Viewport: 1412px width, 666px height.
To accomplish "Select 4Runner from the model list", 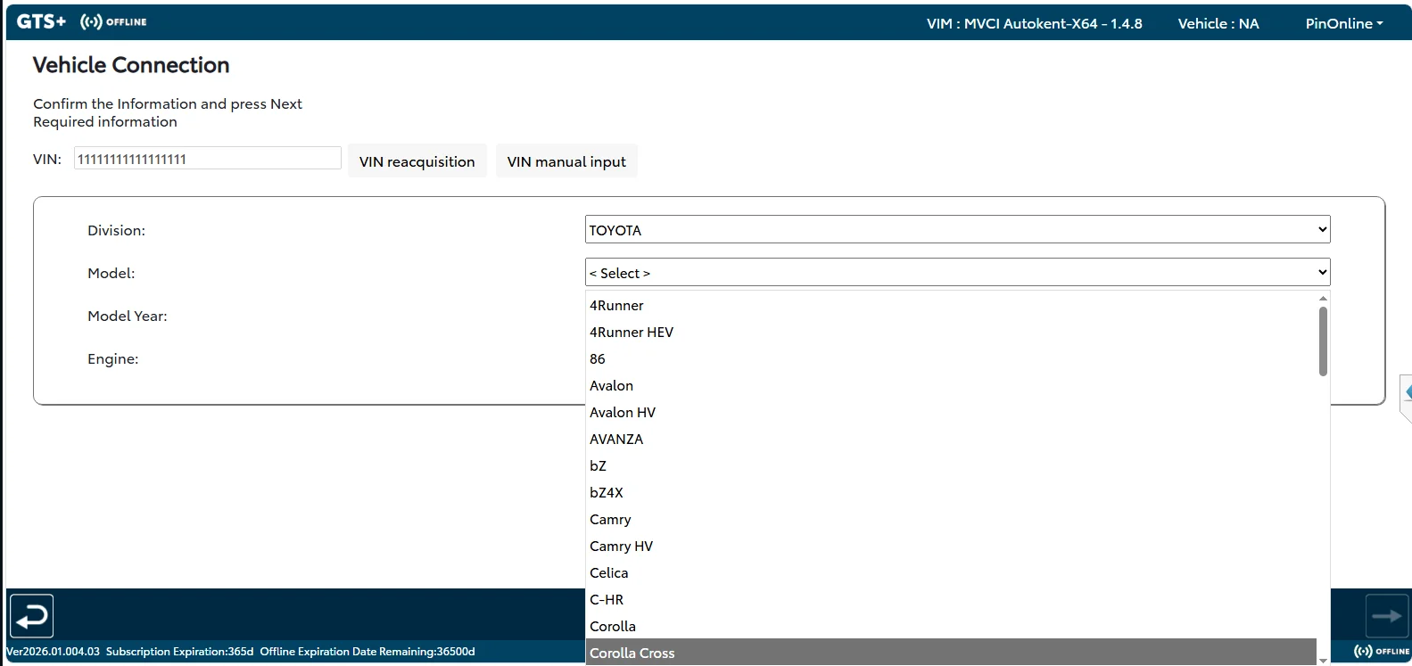I will click(x=951, y=305).
